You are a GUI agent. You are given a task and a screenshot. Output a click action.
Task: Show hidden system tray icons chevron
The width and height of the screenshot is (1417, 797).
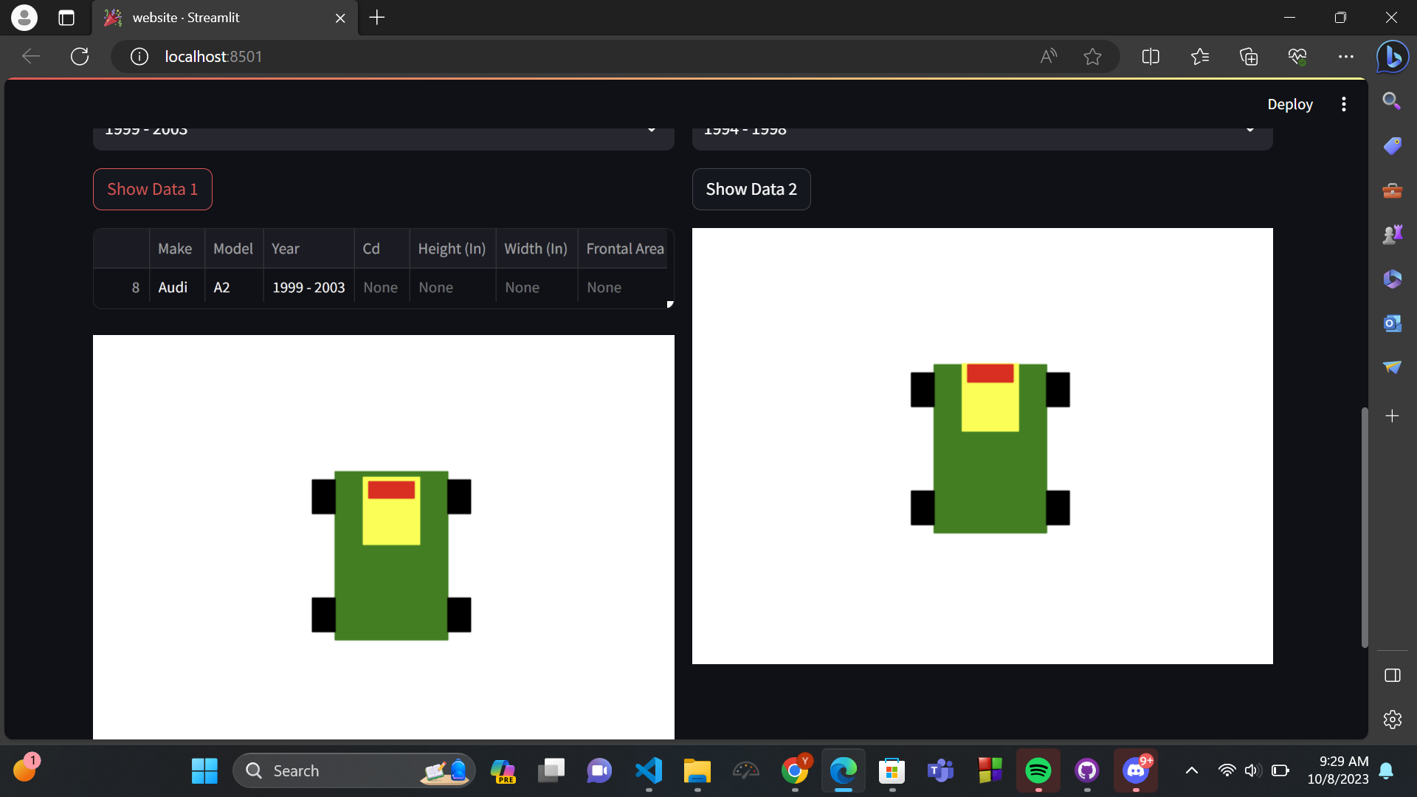pos(1191,770)
